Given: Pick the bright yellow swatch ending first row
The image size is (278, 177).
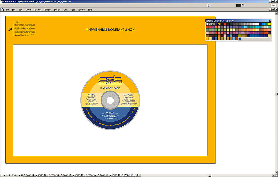Looking at the screenshot, I should [269, 24].
